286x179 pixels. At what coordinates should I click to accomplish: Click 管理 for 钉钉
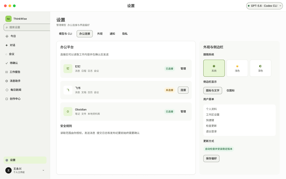(183, 69)
